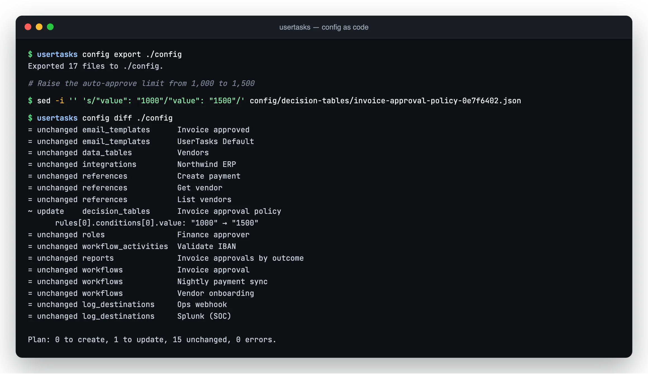
Task: Click the 'Validate IBAN' workflow_activities row
Action: [132, 246]
